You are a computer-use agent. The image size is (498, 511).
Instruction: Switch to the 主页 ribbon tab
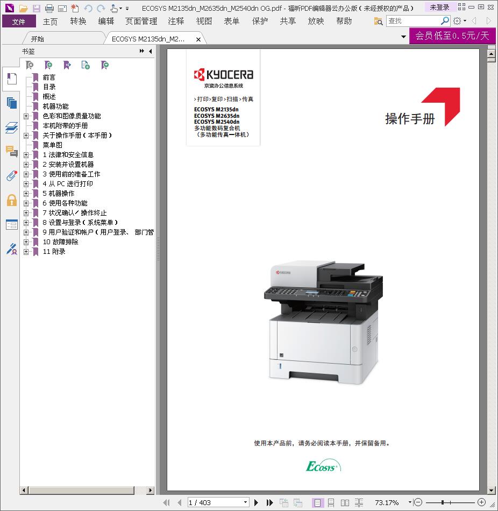[x=50, y=22]
